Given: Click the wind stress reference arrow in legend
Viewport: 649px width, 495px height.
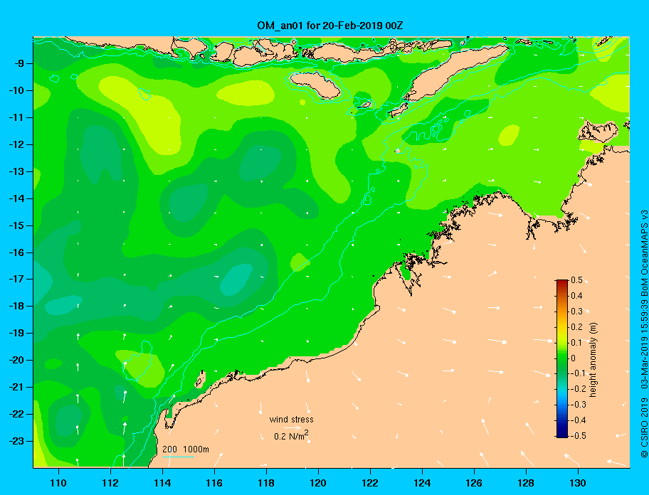Looking at the screenshot, I should 292,427.
